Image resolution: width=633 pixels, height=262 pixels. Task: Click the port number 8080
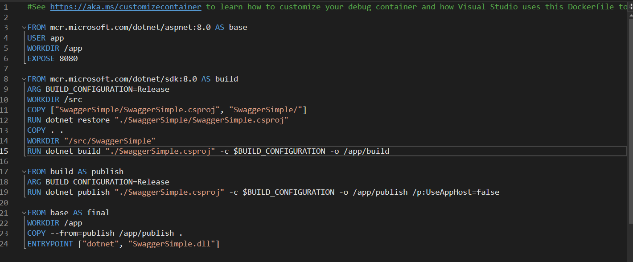point(68,59)
